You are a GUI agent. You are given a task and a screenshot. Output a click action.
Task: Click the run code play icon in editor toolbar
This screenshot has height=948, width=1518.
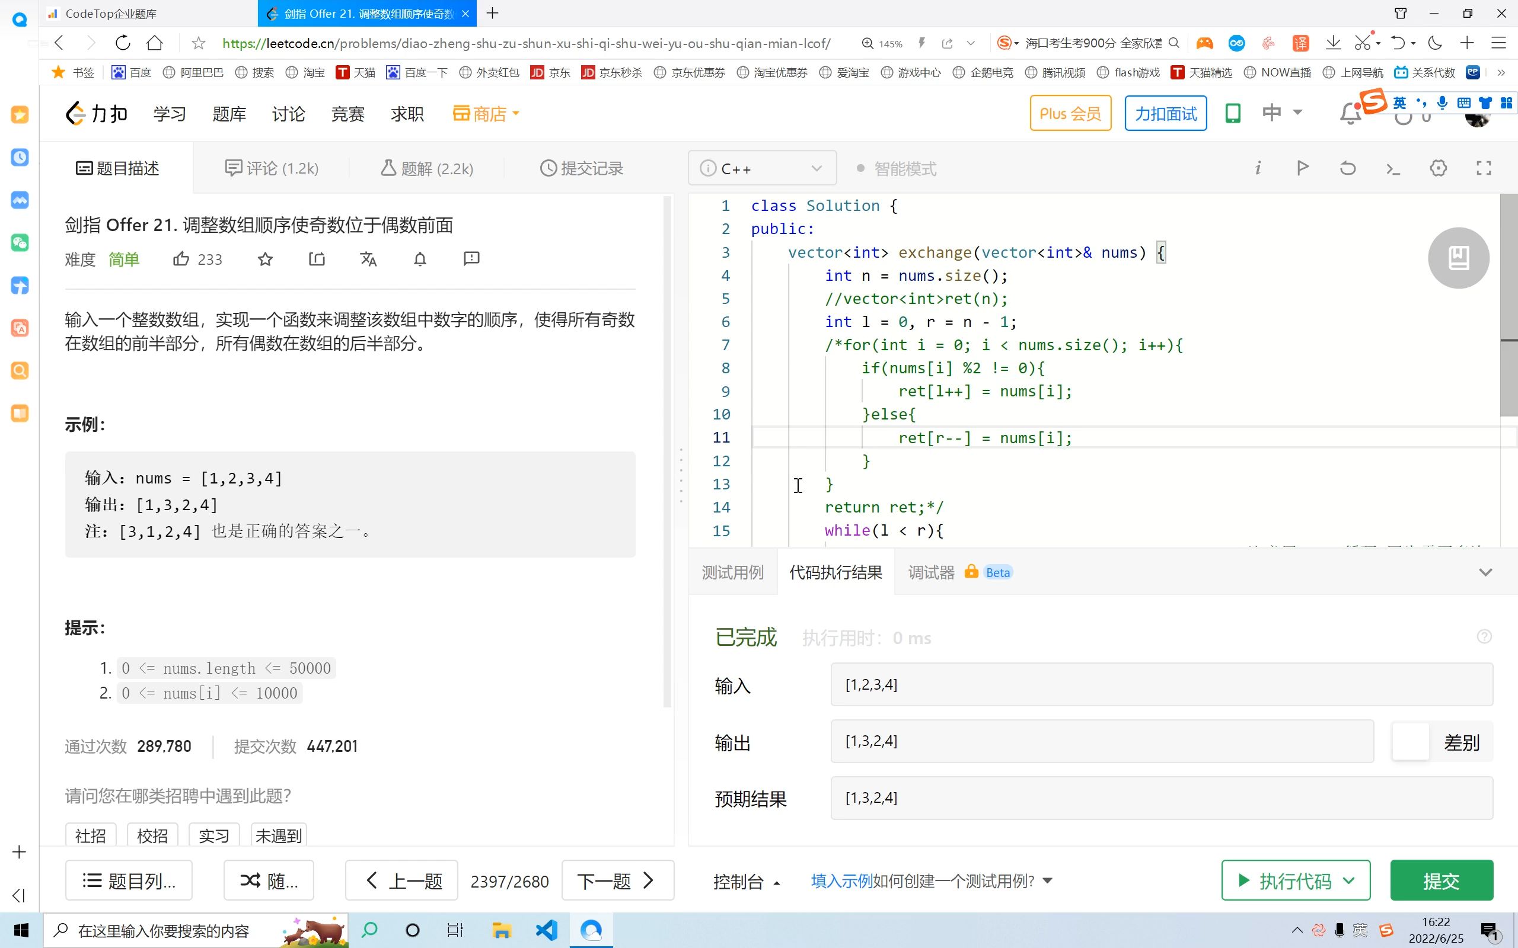1303,168
